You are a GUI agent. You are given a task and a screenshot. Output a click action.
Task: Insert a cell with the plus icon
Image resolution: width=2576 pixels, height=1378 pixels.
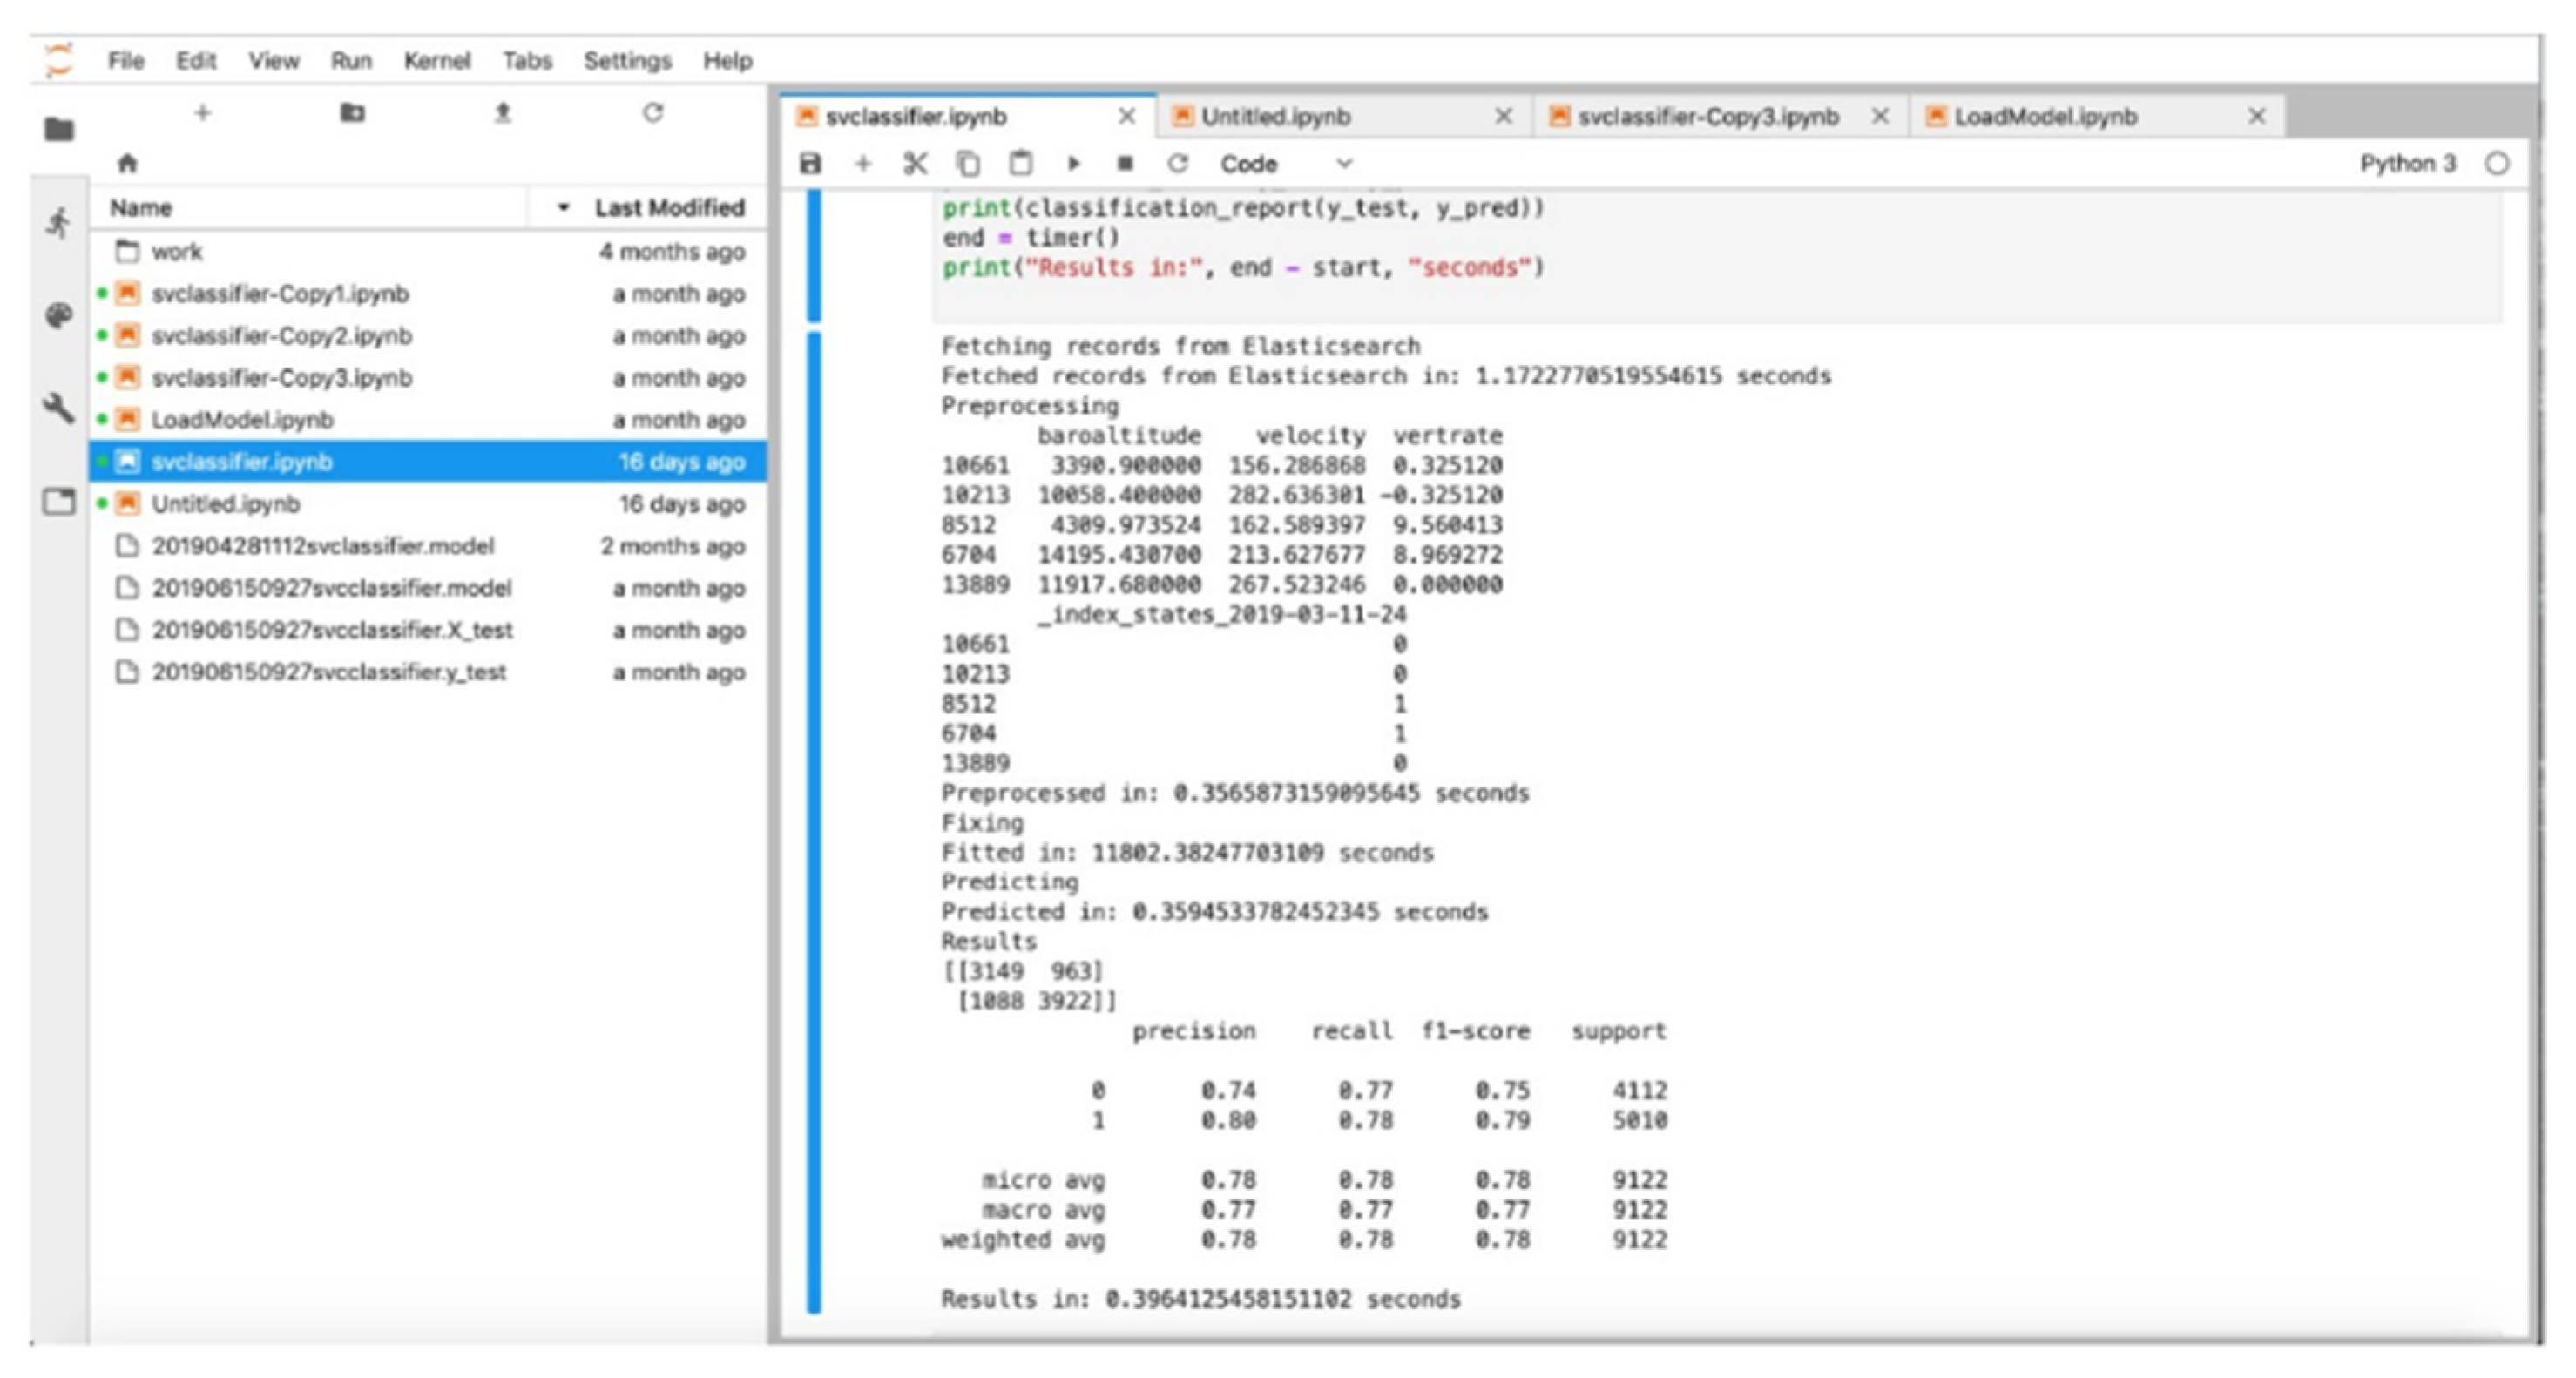click(x=863, y=163)
